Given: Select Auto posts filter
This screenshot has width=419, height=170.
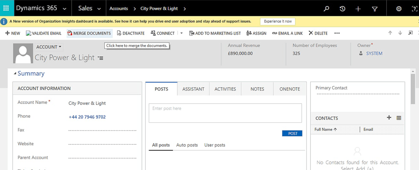Looking at the screenshot, I should tap(187, 145).
